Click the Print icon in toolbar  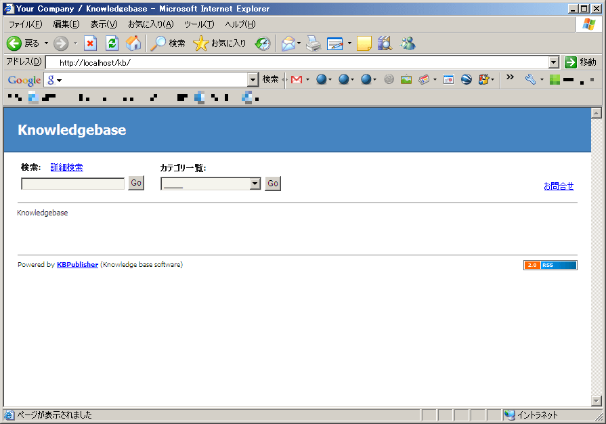click(x=313, y=43)
